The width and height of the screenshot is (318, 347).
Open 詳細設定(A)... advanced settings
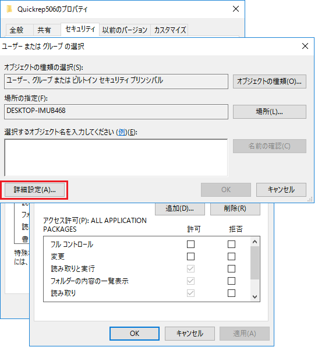pyautogui.click(x=35, y=190)
